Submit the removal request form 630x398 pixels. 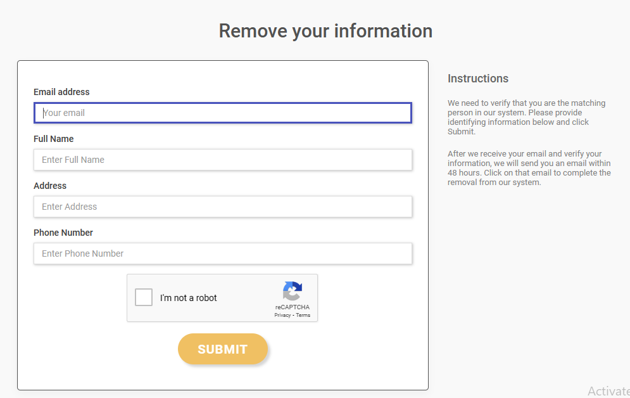223,349
